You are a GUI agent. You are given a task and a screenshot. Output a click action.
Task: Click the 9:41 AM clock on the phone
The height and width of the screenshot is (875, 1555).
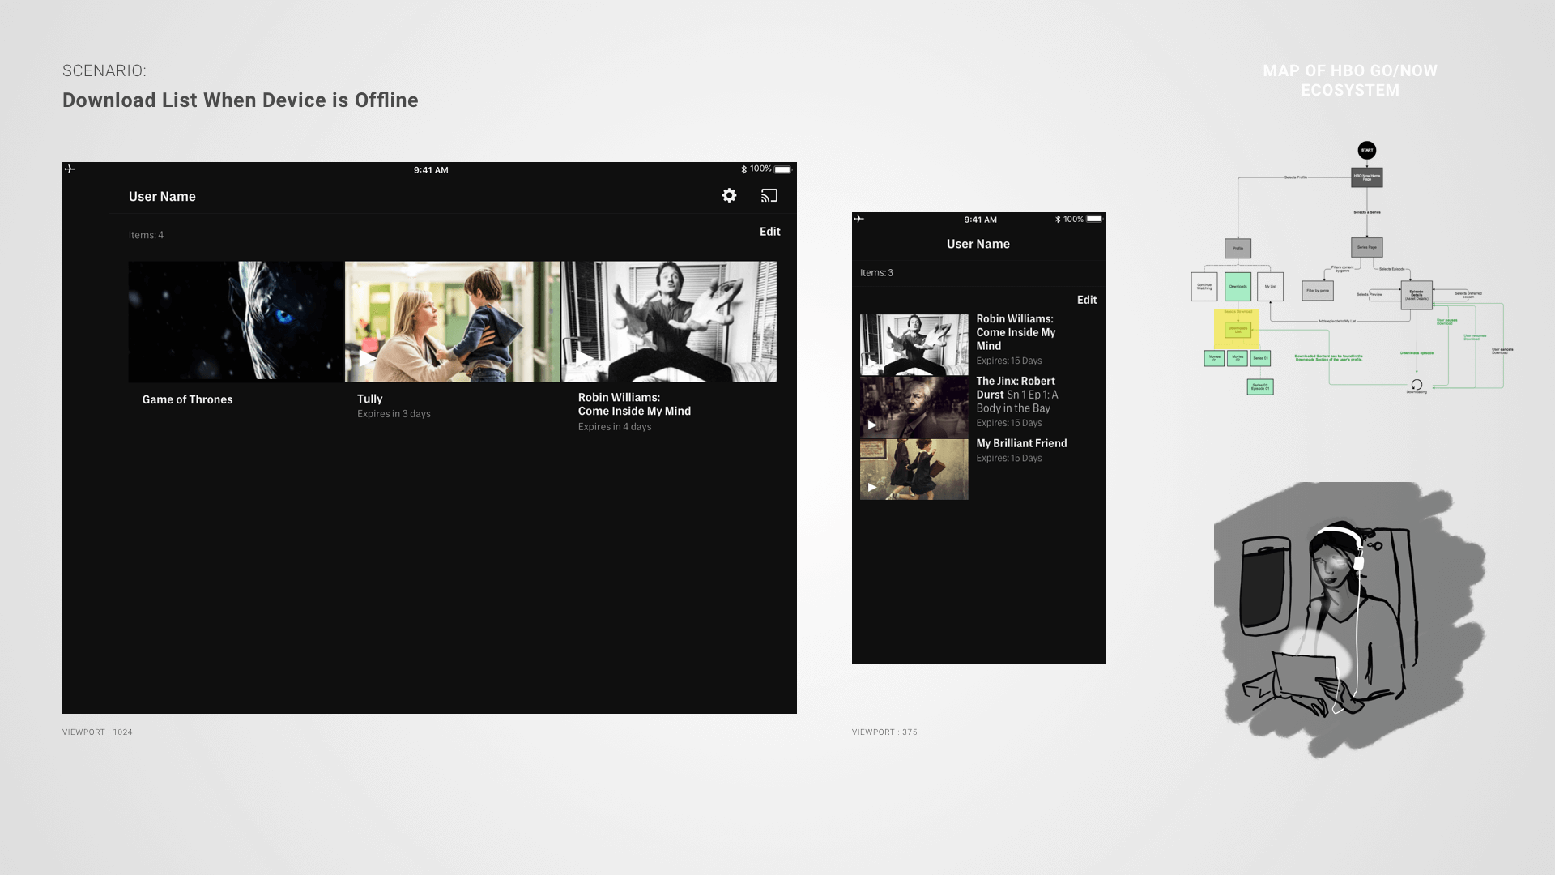pos(981,220)
